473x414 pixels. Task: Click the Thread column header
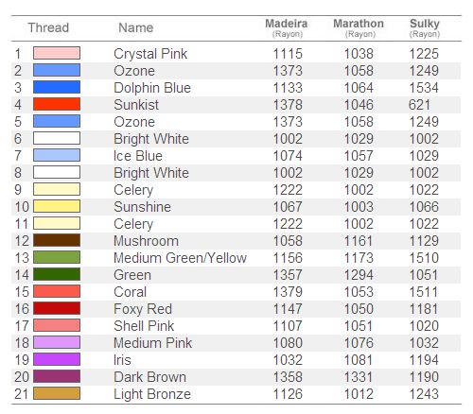coord(48,27)
